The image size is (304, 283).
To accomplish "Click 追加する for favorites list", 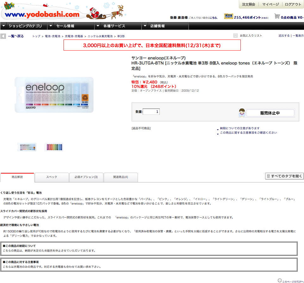I will tap(284, 36).
